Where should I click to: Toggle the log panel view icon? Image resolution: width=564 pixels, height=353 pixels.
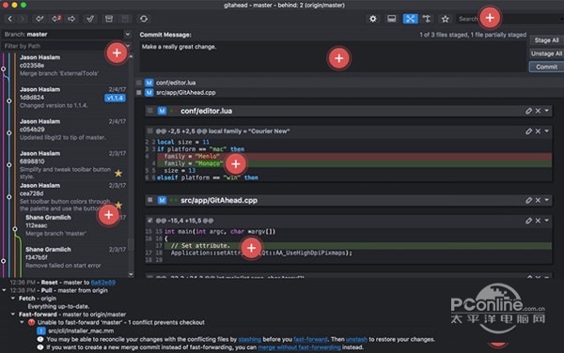[392, 19]
